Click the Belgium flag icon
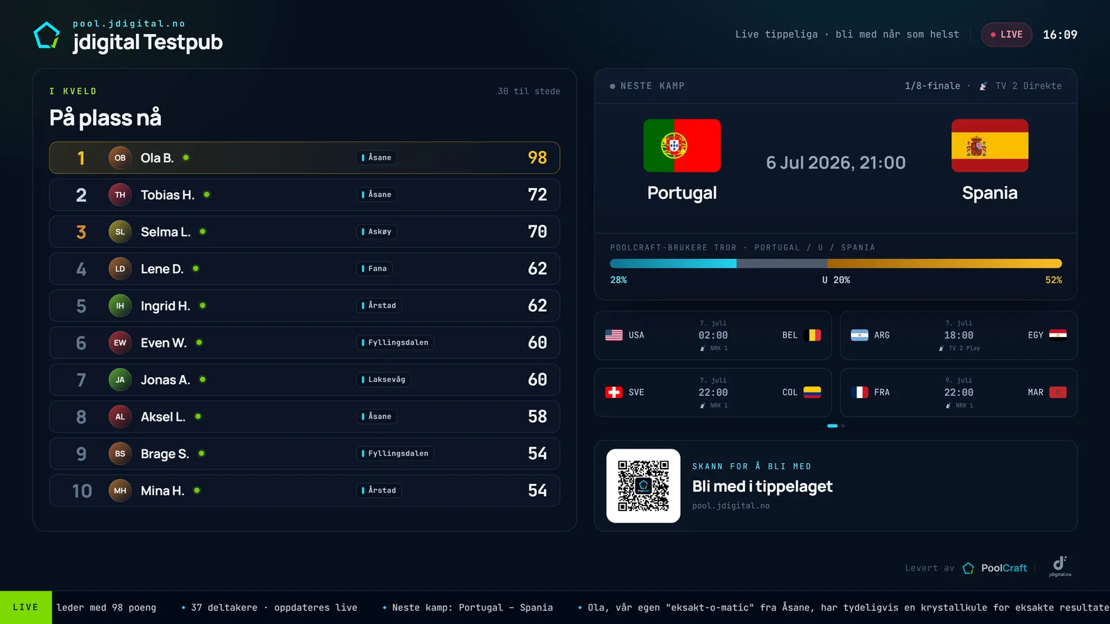 [812, 335]
